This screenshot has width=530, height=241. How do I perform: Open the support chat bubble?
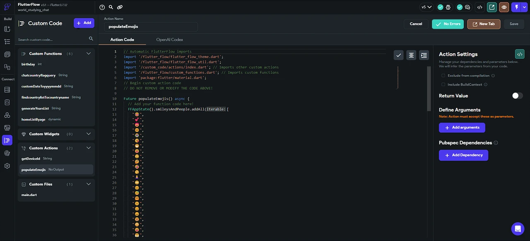(518, 229)
